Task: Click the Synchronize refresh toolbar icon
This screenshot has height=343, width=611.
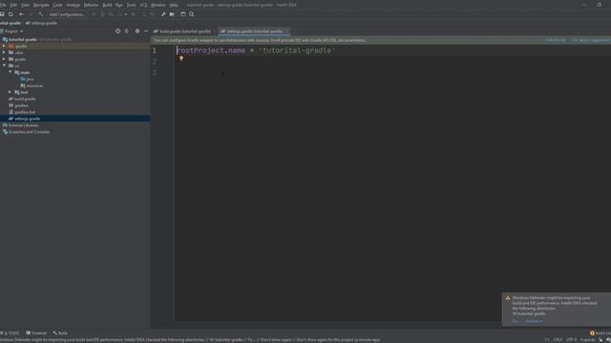Action: coord(11,14)
